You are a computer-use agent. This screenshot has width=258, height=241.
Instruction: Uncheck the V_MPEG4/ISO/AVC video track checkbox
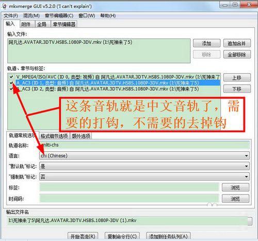pos(11,76)
